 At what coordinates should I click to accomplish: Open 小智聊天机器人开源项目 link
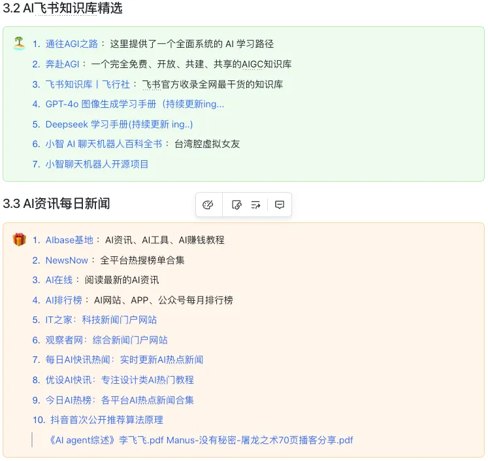[x=97, y=164]
